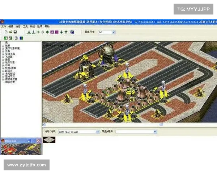Expand the 路径点 tree node
217x174 pixels.
[3, 71]
